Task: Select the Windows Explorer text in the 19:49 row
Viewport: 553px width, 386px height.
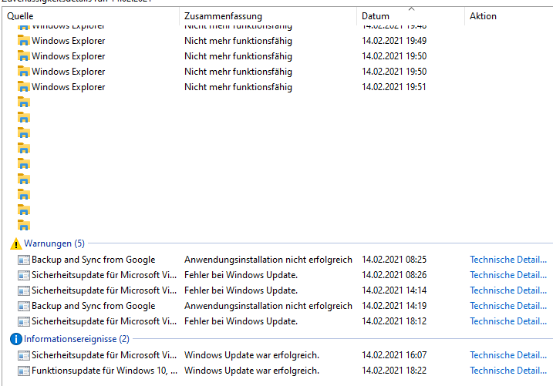Action: point(69,41)
